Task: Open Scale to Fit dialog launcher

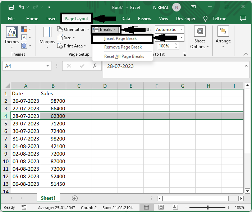Action: click(184, 54)
